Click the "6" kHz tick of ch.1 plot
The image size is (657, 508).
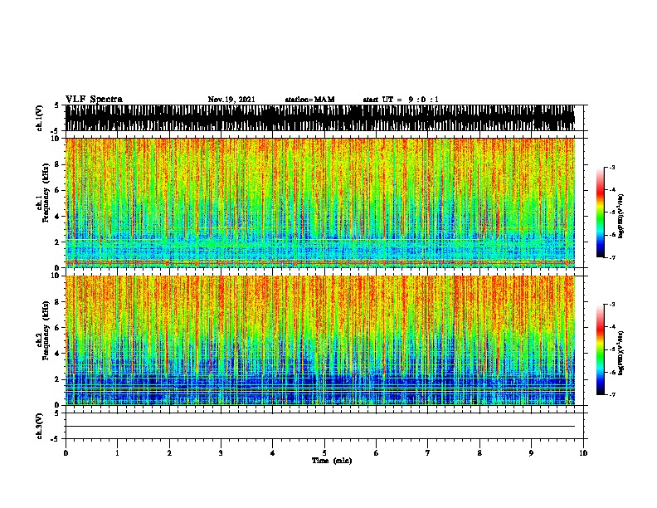57,190
